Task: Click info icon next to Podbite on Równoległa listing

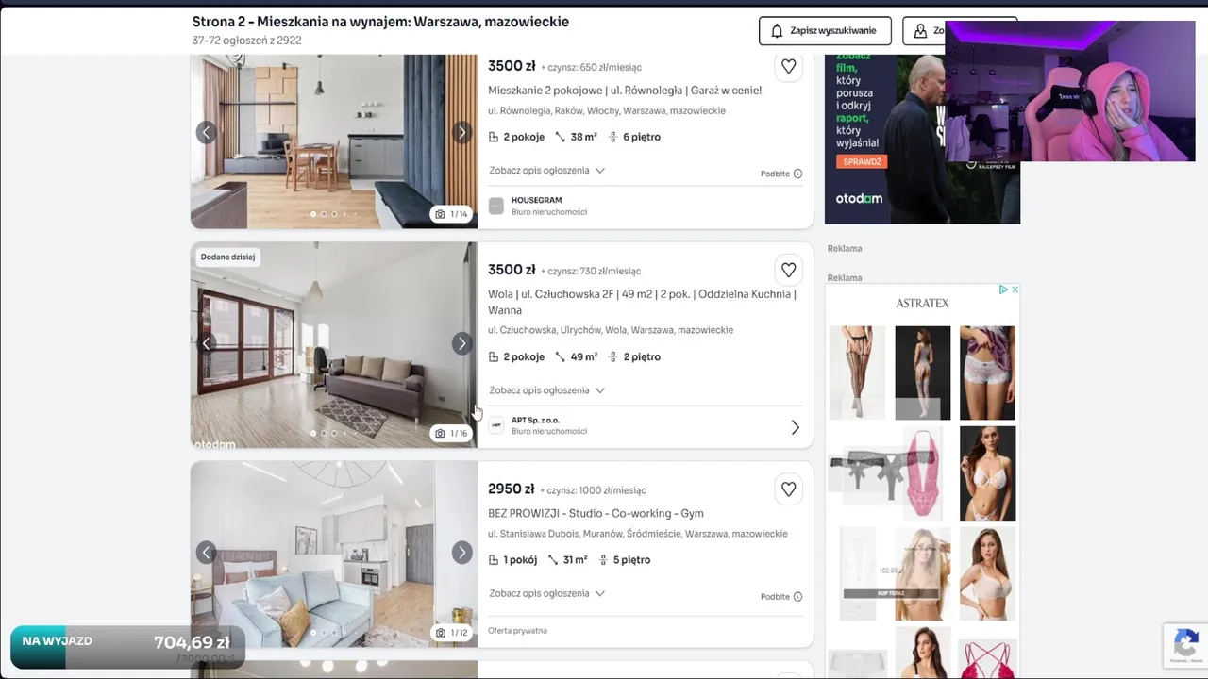Action: 797,174
